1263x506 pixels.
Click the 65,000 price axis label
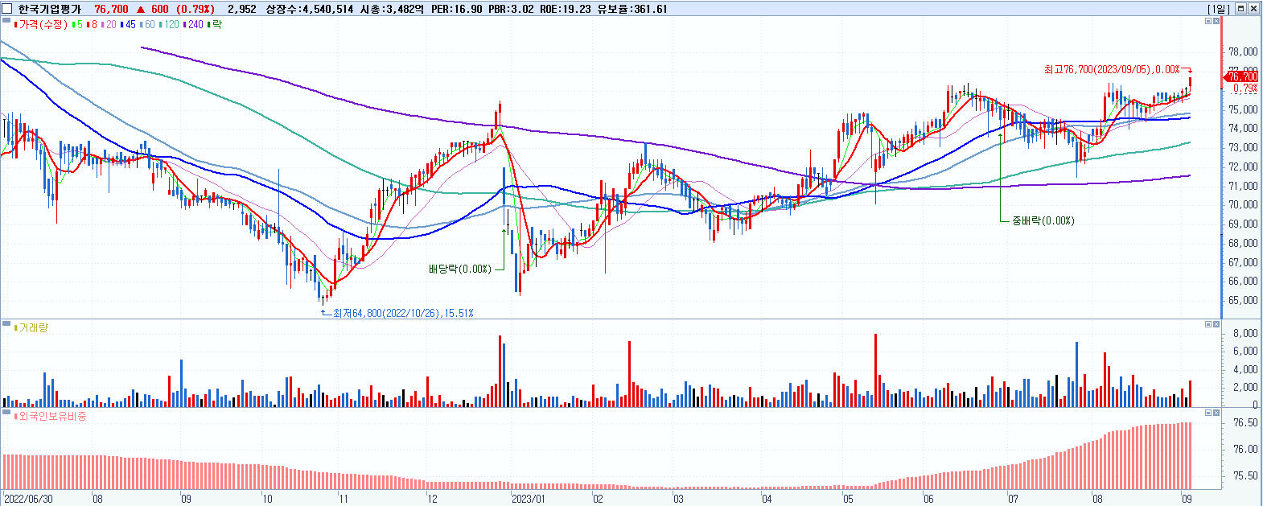coord(1243,300)
